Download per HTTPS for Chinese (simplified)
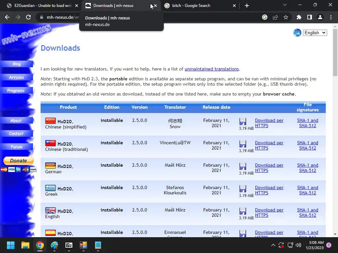 tap(269, 123)
